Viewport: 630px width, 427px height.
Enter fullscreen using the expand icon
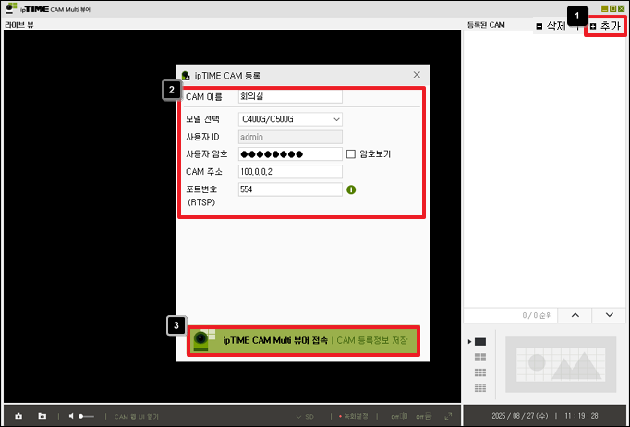click(448, 417)
